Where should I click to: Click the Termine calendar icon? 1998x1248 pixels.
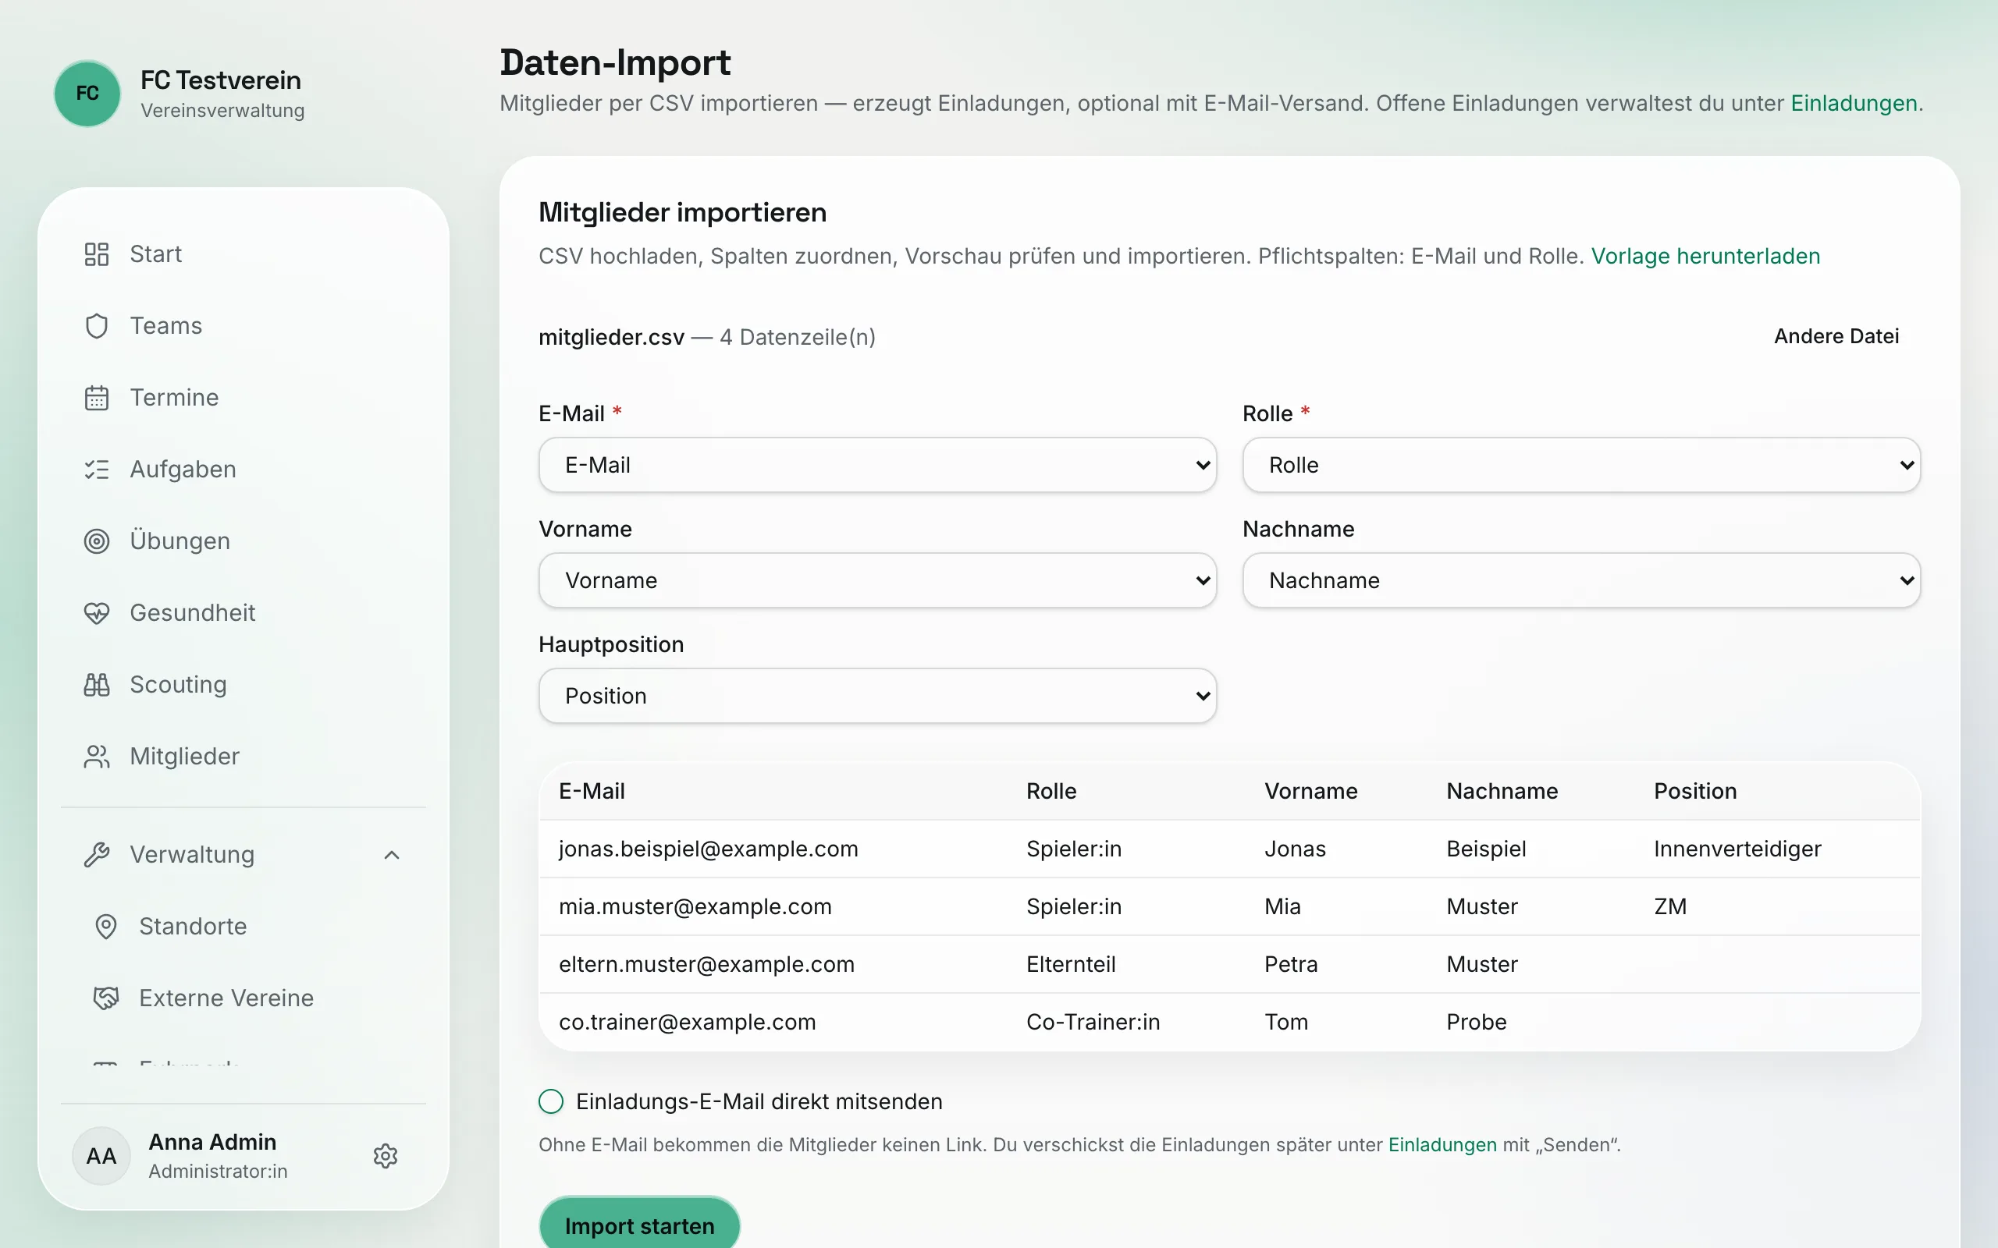coord(97,398)
